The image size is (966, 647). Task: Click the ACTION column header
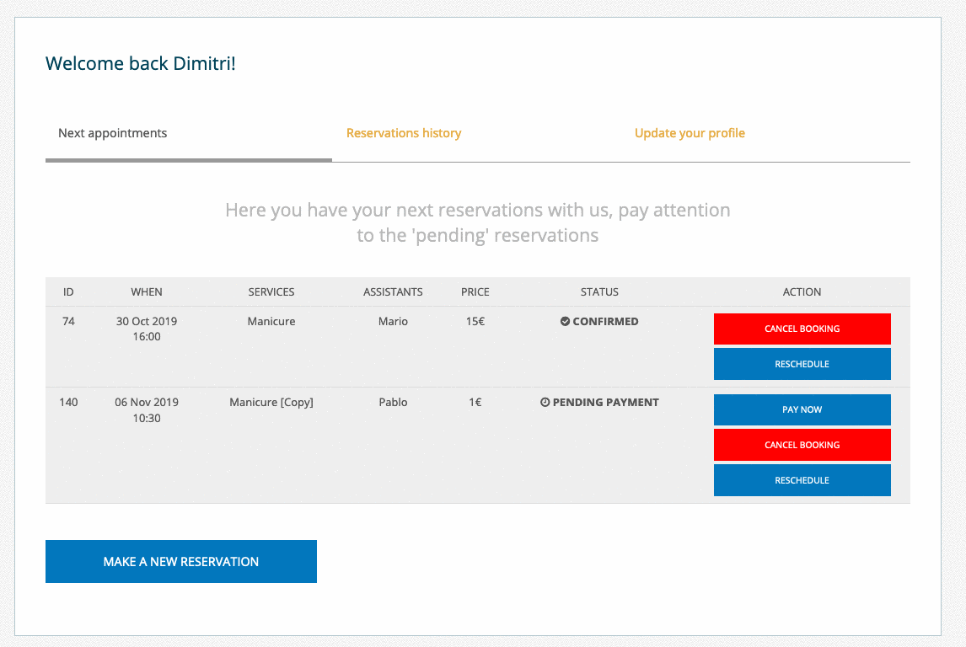click(802, 291)
